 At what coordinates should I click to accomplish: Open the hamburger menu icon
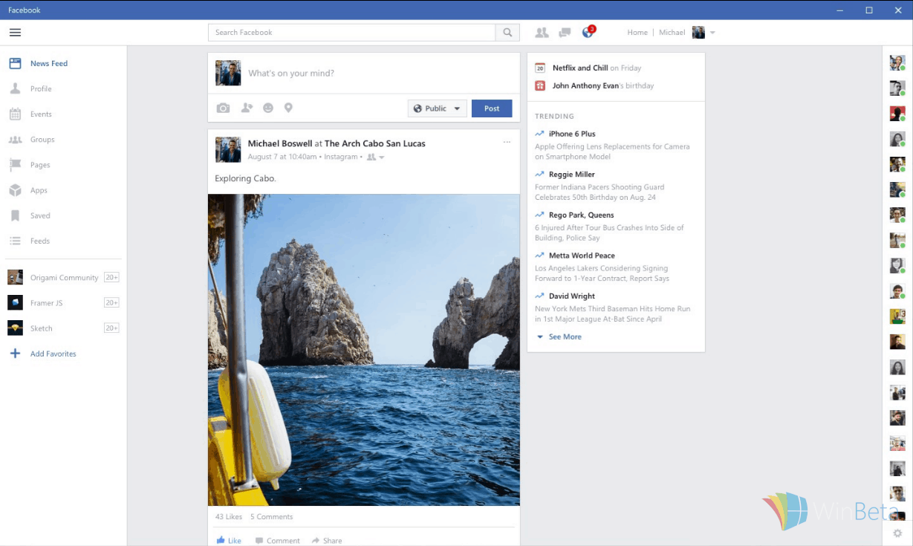click(x=15, y=33)
